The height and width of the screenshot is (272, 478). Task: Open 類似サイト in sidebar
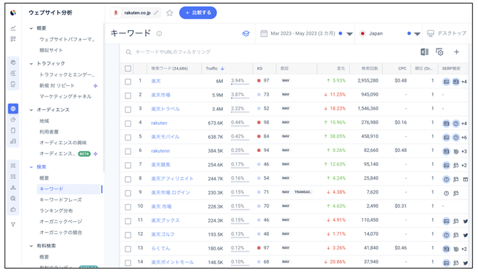(x=51, y=50)
